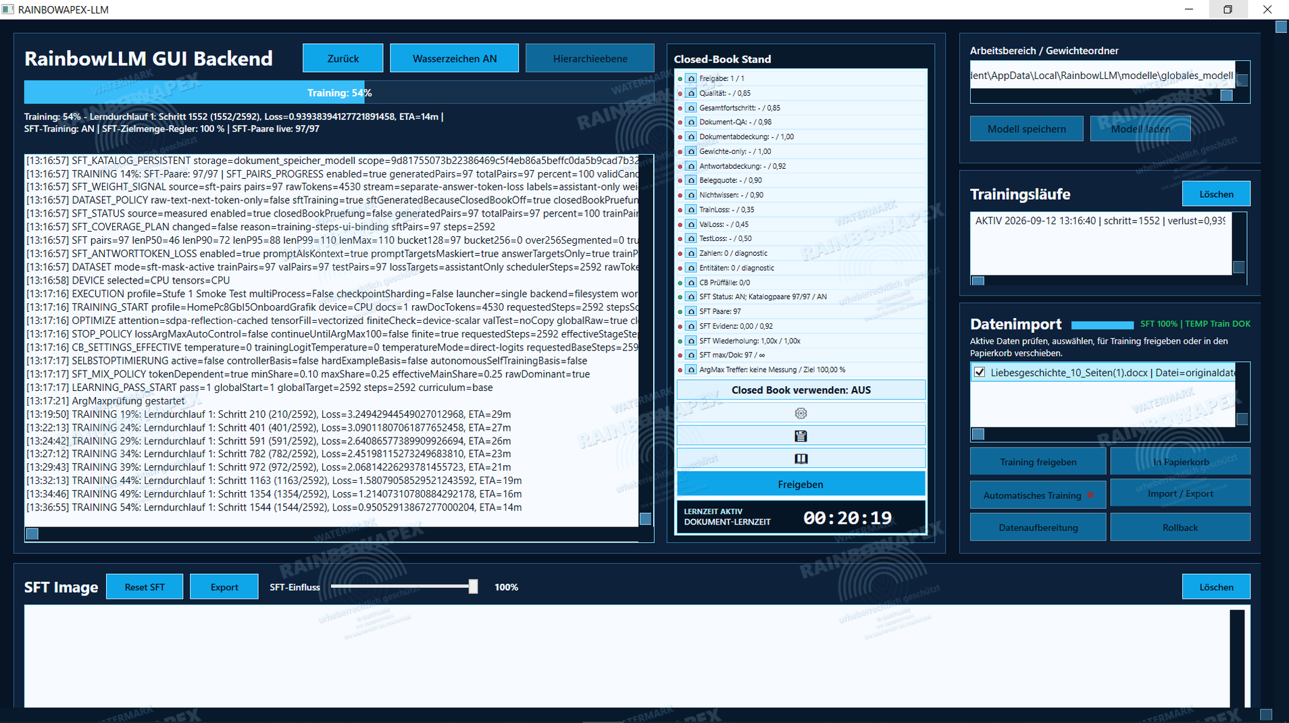Click the SFT-Einfluss slider handle
Viewport: 1289px width, 723px height.
coord(473,587)
